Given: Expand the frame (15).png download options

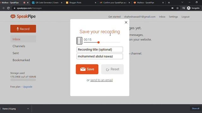Looking at the screenshot, I should 28,109.
